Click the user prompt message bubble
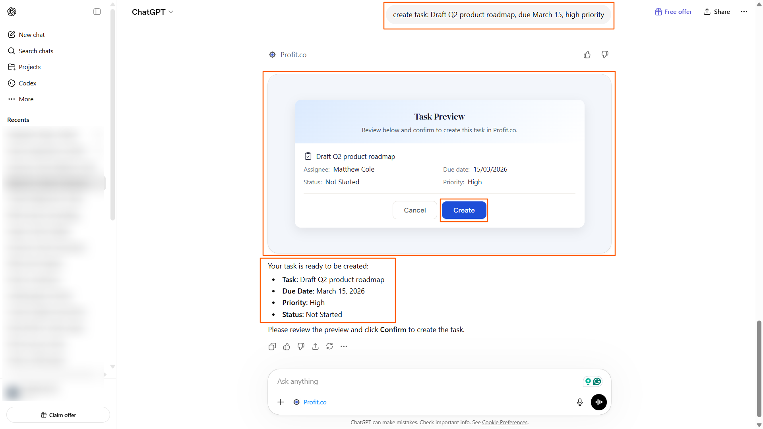This screenshot has height=429, width=763. tap(498, 15)
